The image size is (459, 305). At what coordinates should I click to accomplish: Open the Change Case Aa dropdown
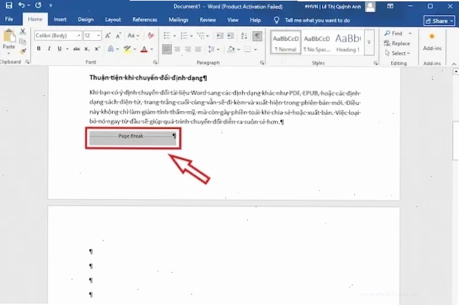click(x=133, y=35)
